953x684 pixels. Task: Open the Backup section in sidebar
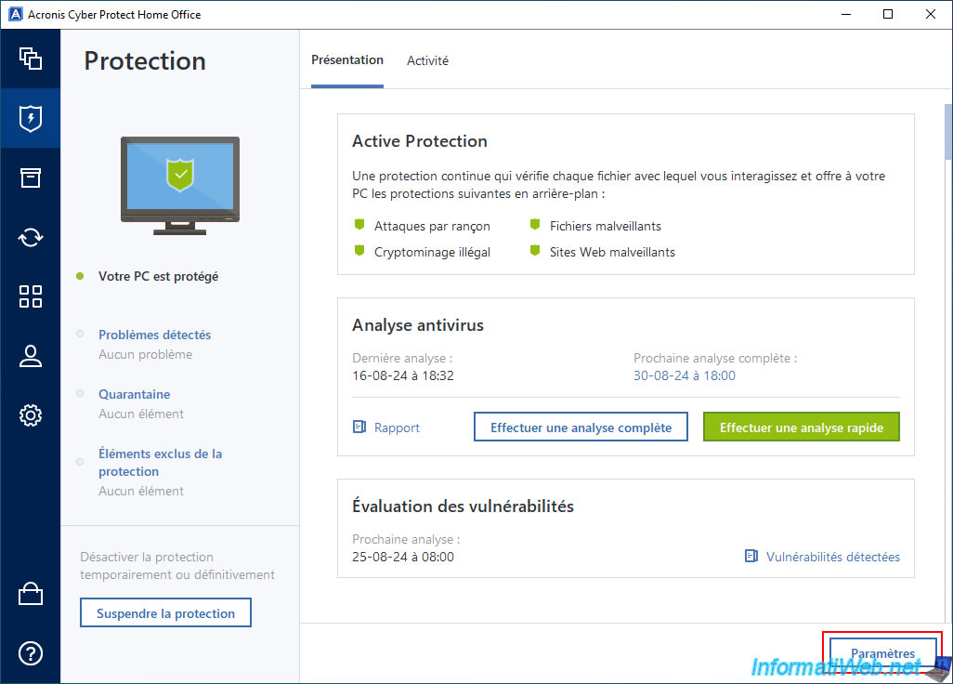coord(31,59)
